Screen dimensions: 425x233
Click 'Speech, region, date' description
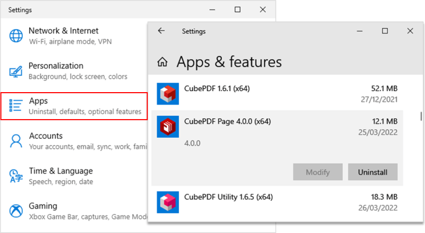61,182
